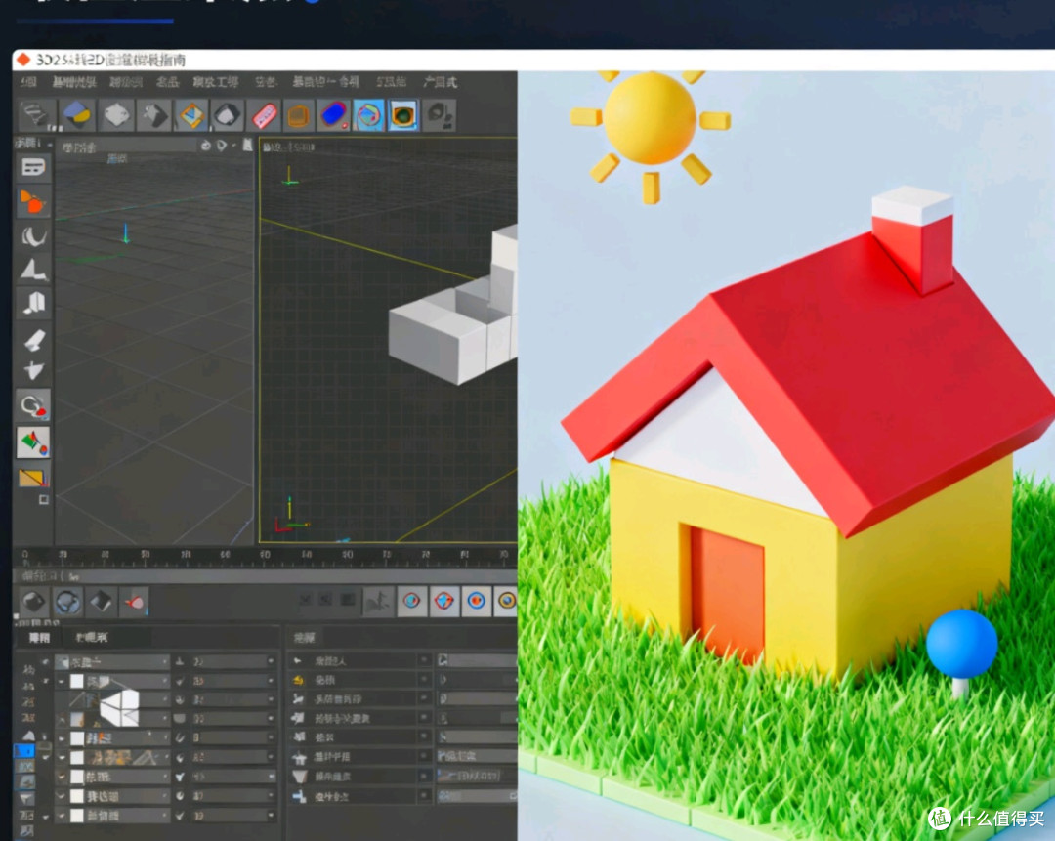Open the white list card sidebar icon

pos(33,167)
